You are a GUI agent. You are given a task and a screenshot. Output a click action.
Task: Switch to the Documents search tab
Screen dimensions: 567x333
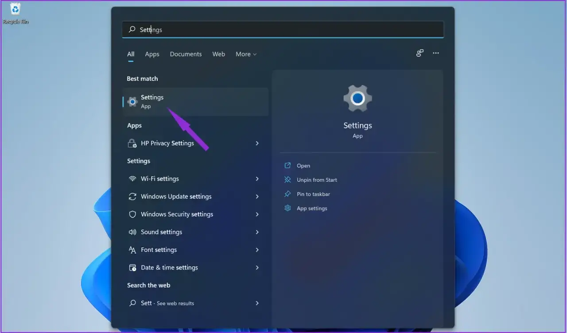click(x=186, y=54)
